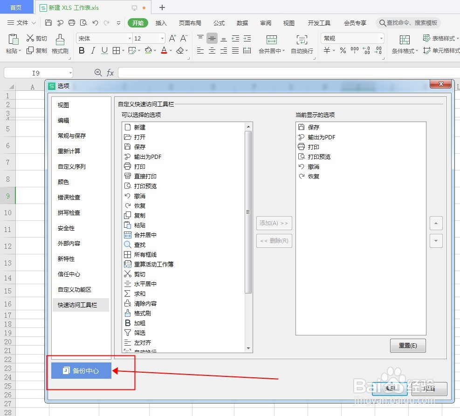Click the Insert Function fx icon
The image size is (460, 416).
click(x=110, y=73)
